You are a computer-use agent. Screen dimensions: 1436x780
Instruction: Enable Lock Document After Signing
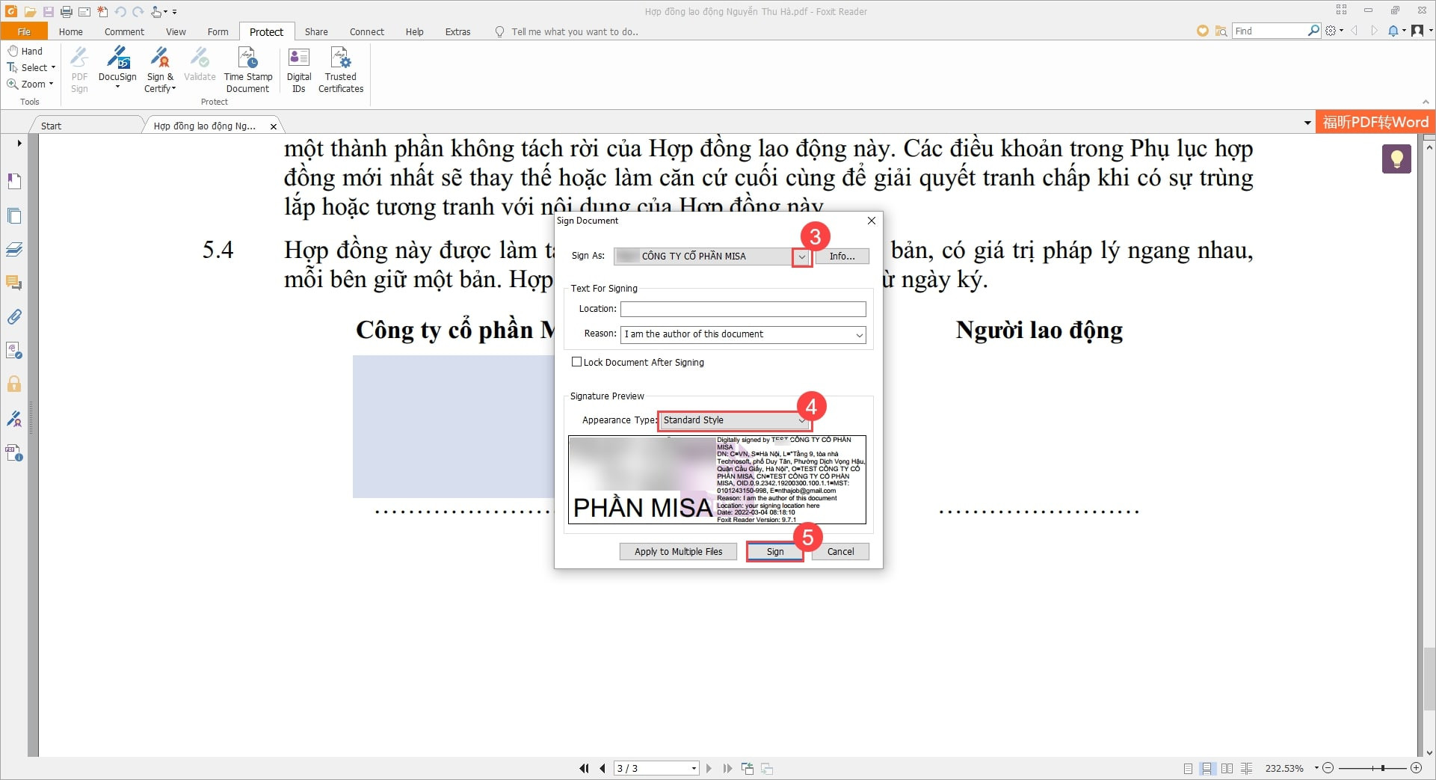click(576, 362)
